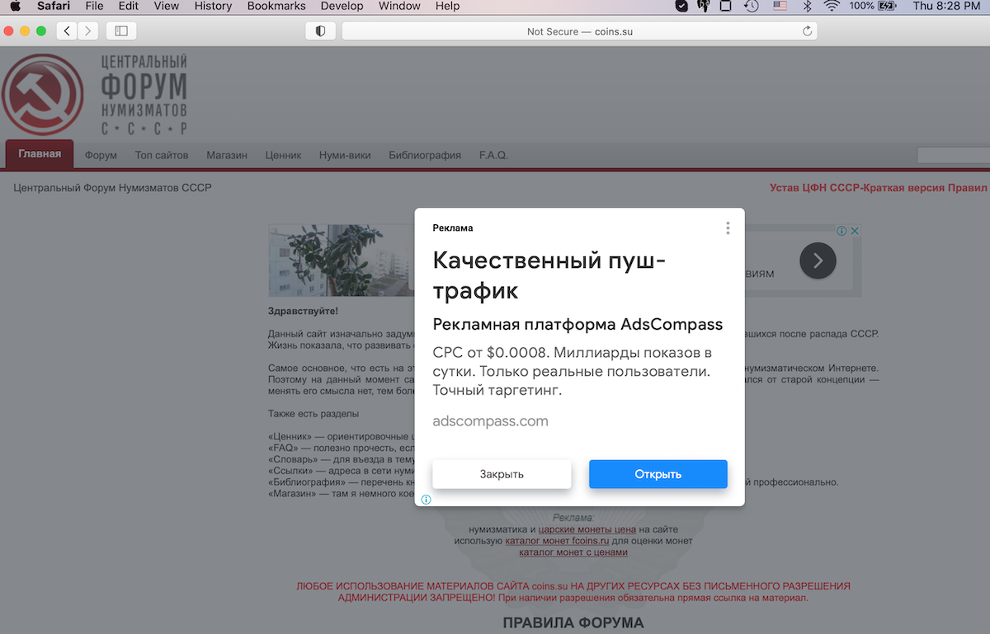Image resolution: width=990 pixels, height=634 pixels.
Task: Reload the page with the refresh icon
Action: tap(807, 31)
